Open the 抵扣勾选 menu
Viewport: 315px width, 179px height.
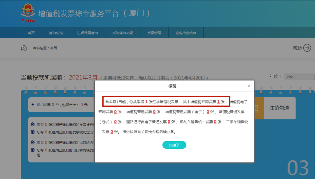tap(56, 33)
